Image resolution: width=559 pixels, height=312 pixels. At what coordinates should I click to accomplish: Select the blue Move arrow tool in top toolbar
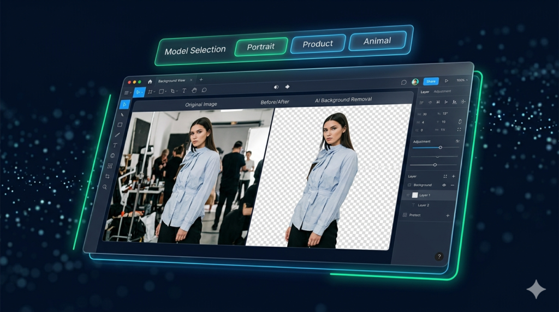(x=139, y=92)
